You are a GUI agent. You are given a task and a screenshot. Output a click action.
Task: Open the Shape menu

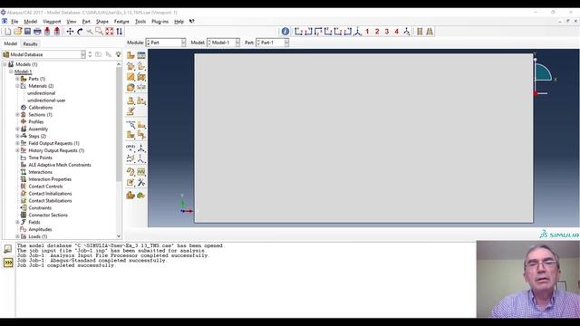click(x=102, y=22)
